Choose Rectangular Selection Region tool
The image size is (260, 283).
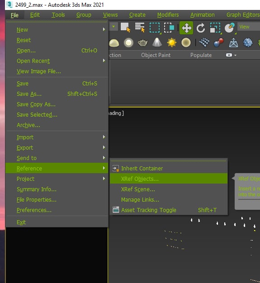coord(155,28)
